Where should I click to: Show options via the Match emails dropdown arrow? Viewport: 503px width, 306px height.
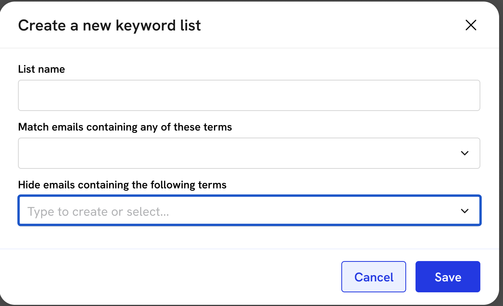coord(464,153)
